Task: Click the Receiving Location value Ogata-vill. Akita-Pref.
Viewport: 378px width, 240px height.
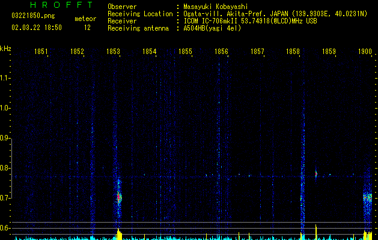Action: [x=225, y=14]
